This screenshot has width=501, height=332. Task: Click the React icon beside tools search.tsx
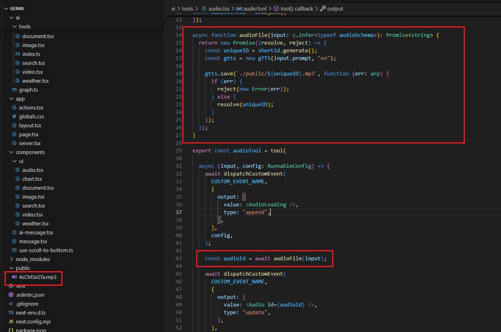[x=18, y=63]
